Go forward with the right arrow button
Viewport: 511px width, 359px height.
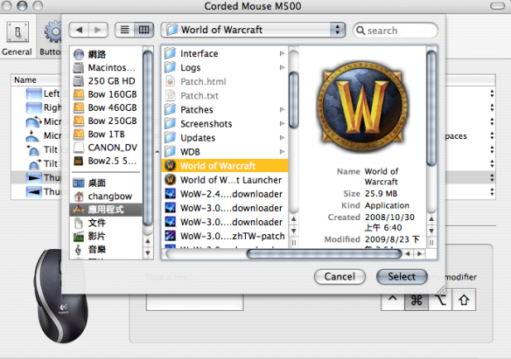click(x=98, y=30)
